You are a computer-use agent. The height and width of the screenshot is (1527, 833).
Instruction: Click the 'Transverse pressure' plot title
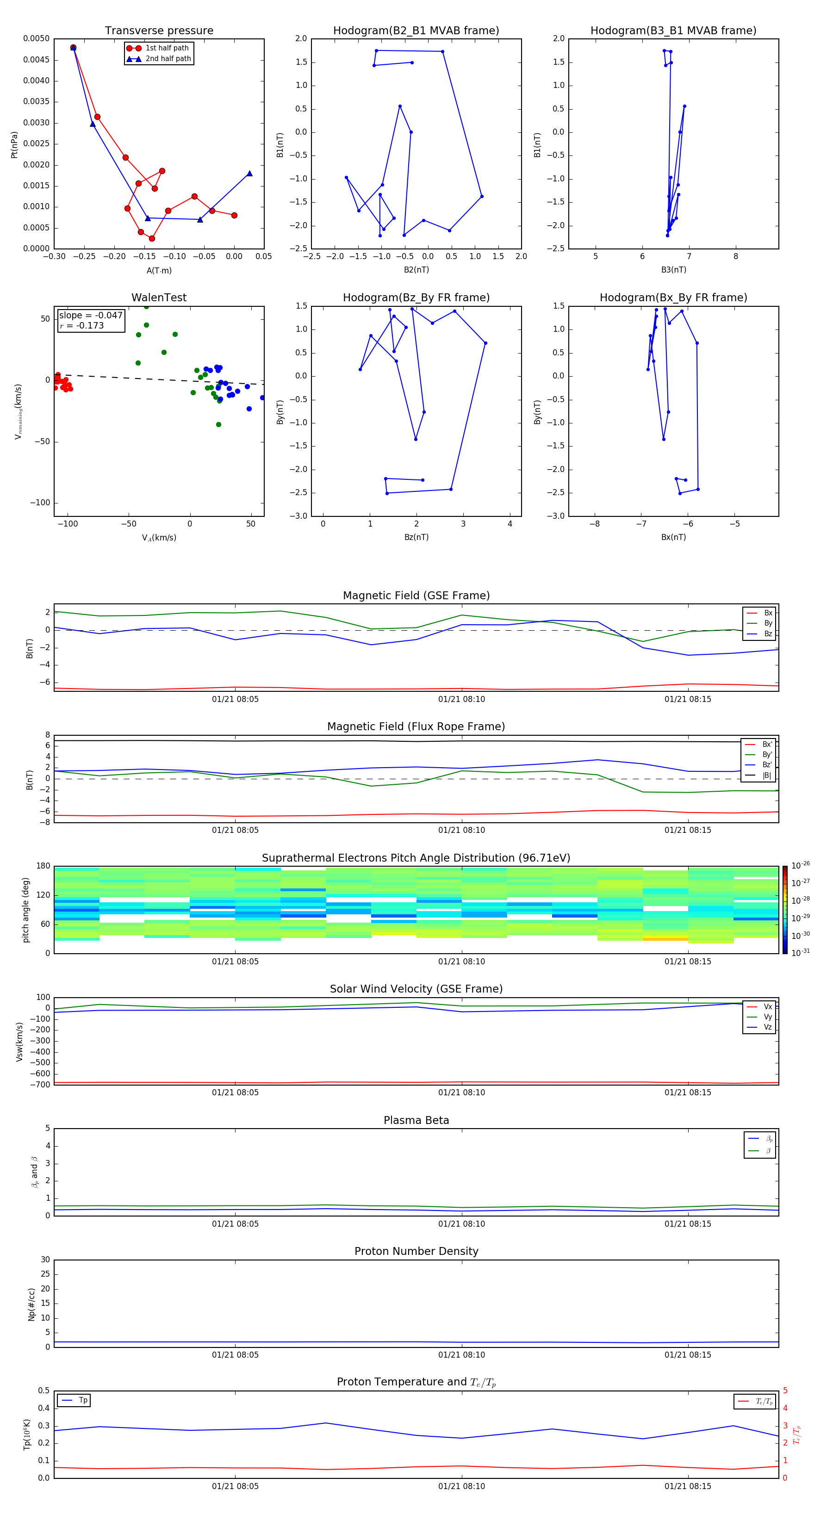pyautogui.click(x=159, y=31)
